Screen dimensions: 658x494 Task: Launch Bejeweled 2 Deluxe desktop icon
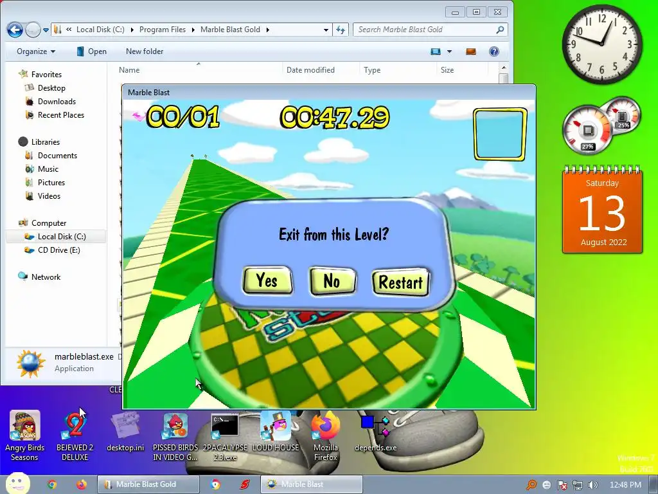pos(75,435)
